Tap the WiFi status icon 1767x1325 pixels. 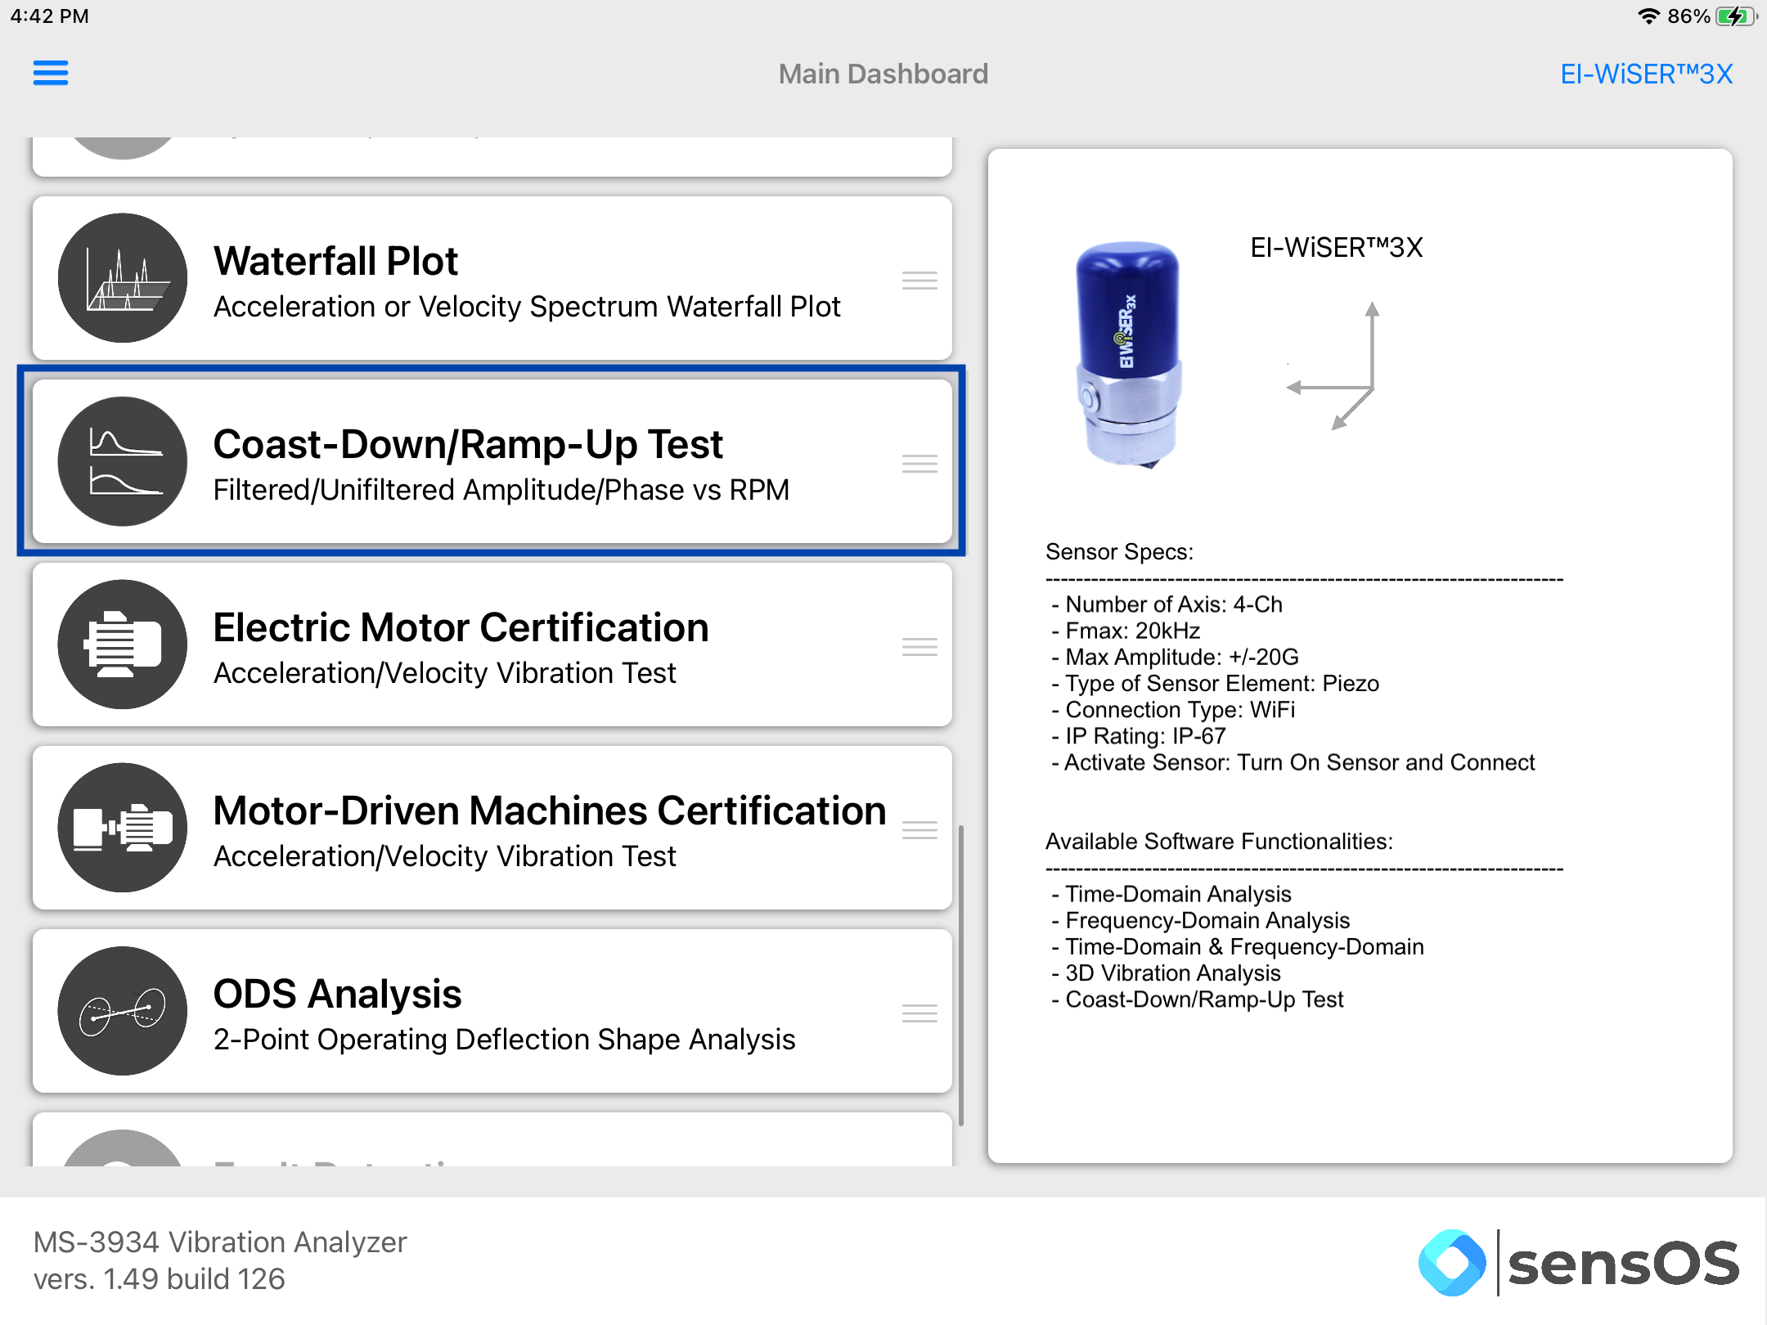[1648, 16]
